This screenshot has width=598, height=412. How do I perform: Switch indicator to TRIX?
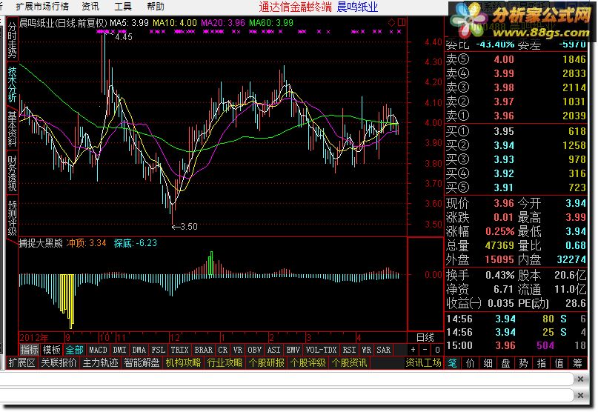(179, 350)
